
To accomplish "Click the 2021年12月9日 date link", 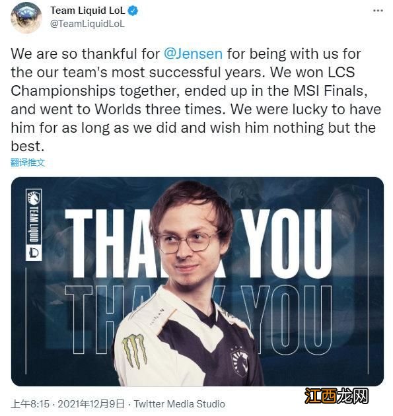I will coord(91,404).
